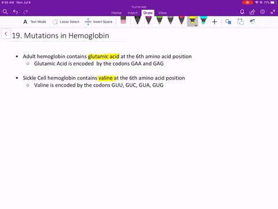
Task: Open the share page icon
Action: click(252, 12)
